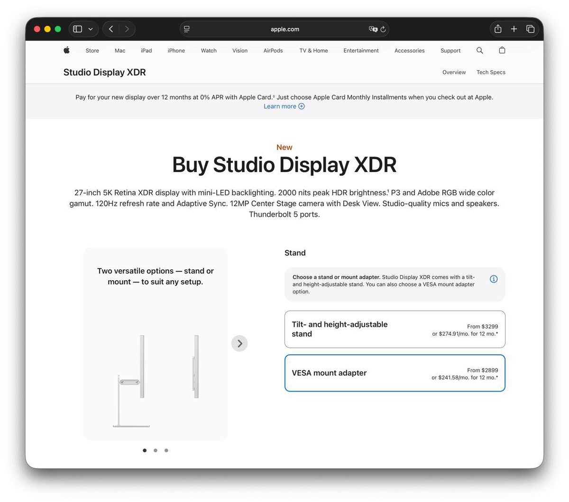Image resolution: width=569 pixels, height=502 pixels.
Task: Click the Studio Display XDR heading link
Action: (105, 73)
